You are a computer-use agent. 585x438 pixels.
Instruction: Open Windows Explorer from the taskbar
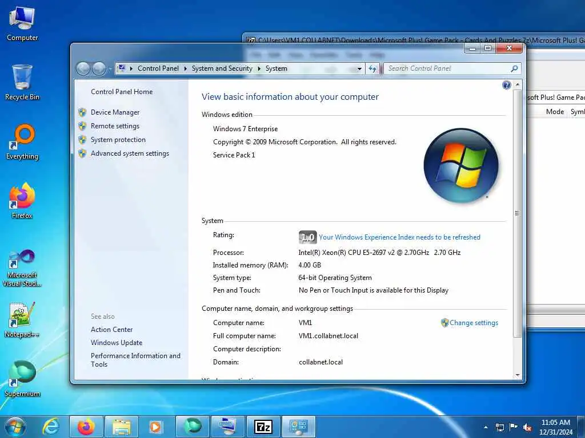pyautogui.click(x=122, y=427)
